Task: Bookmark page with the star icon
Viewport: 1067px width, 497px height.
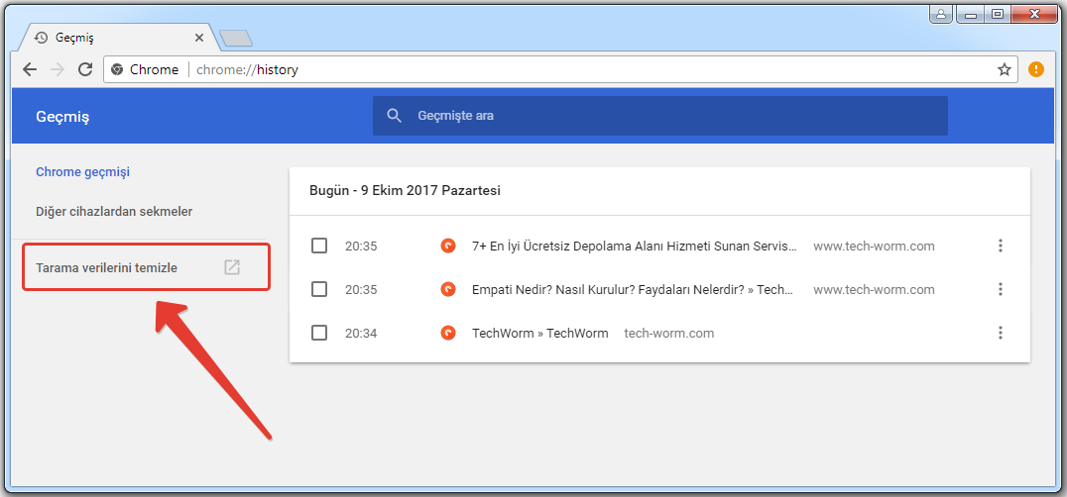Action: [x=1005, y=69]
